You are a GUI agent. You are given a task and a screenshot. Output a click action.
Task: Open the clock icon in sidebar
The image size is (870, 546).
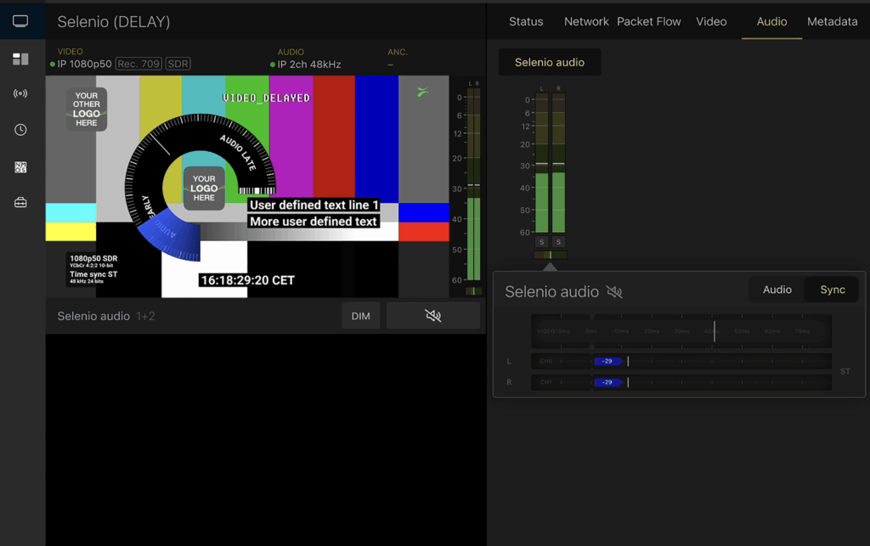pyautogui.click(x=20, y=130)
